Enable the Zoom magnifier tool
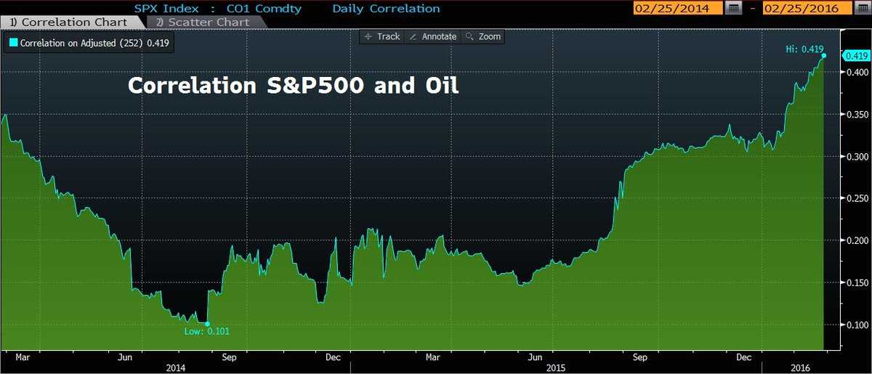Image resolution: width=872 pixels, height=374 pixels. pos(483,36)
